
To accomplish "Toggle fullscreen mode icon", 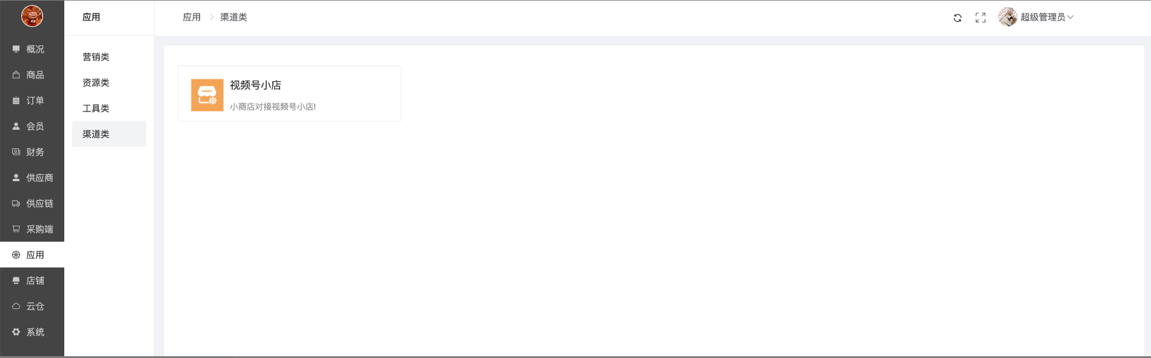I will coord(981,18).
